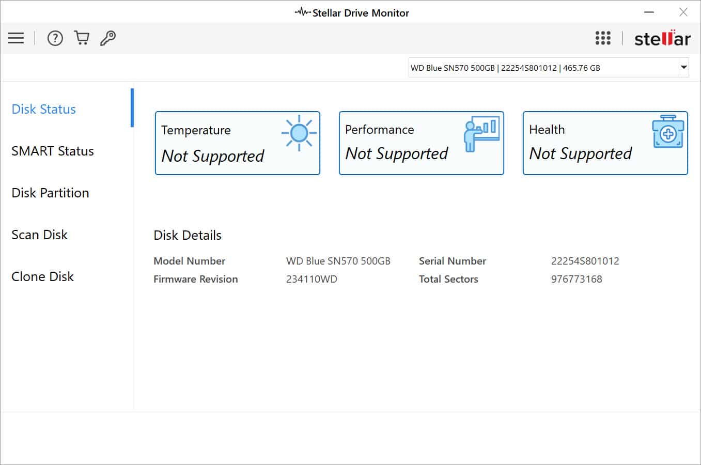
Task: Click the Help question mark icon
Action: (x=55, y=38)
